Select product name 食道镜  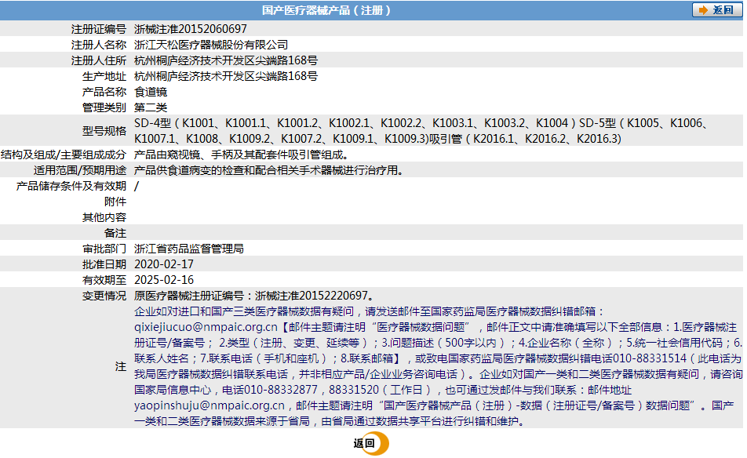pyautogui.click(x=151, y=92)
